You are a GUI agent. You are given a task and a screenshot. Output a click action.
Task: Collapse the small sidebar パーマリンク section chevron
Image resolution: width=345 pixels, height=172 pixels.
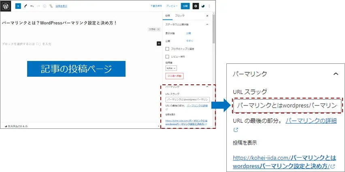coord(207,87)
